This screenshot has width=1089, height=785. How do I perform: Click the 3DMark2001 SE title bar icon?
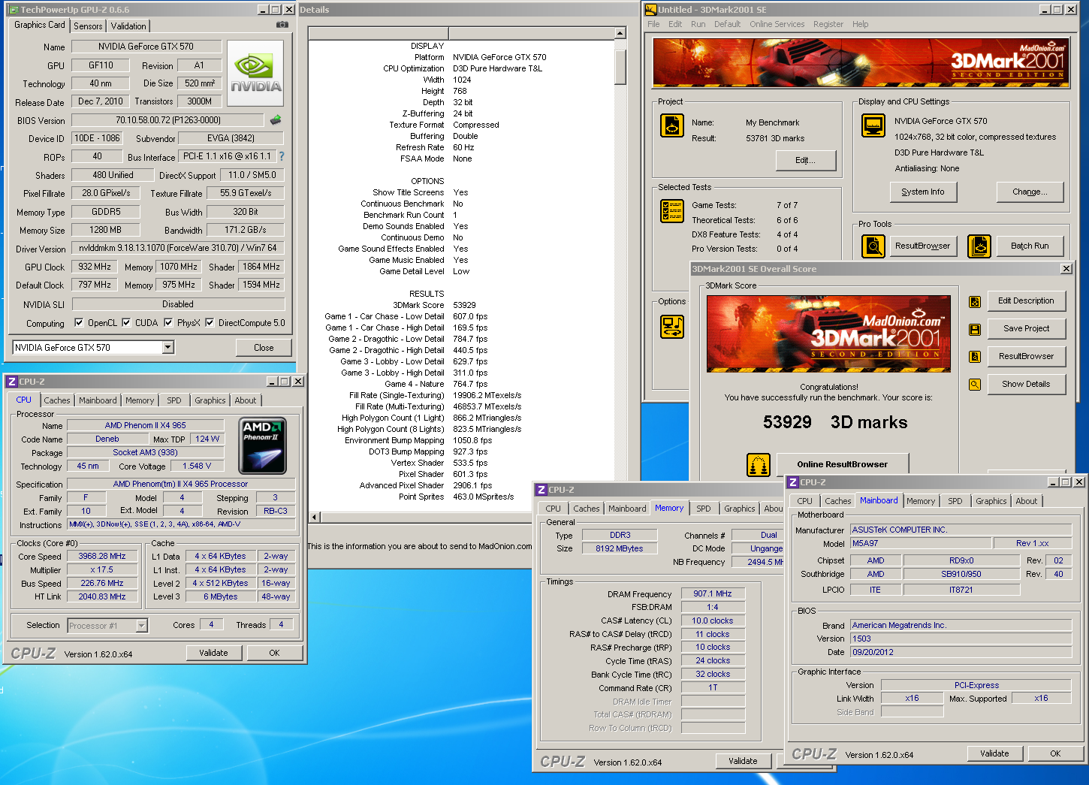pyautogui.click(x=651, y=10)
